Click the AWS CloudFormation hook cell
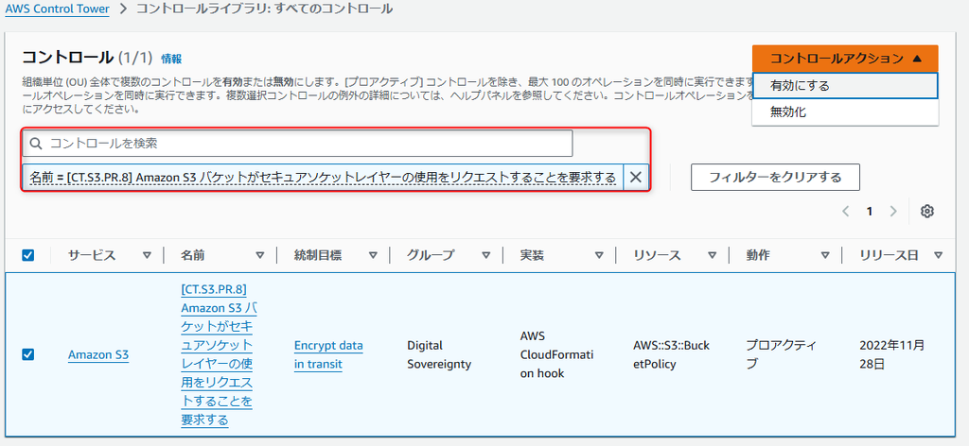The height and width of the screenshot is (446, 969). coord(556,354)
